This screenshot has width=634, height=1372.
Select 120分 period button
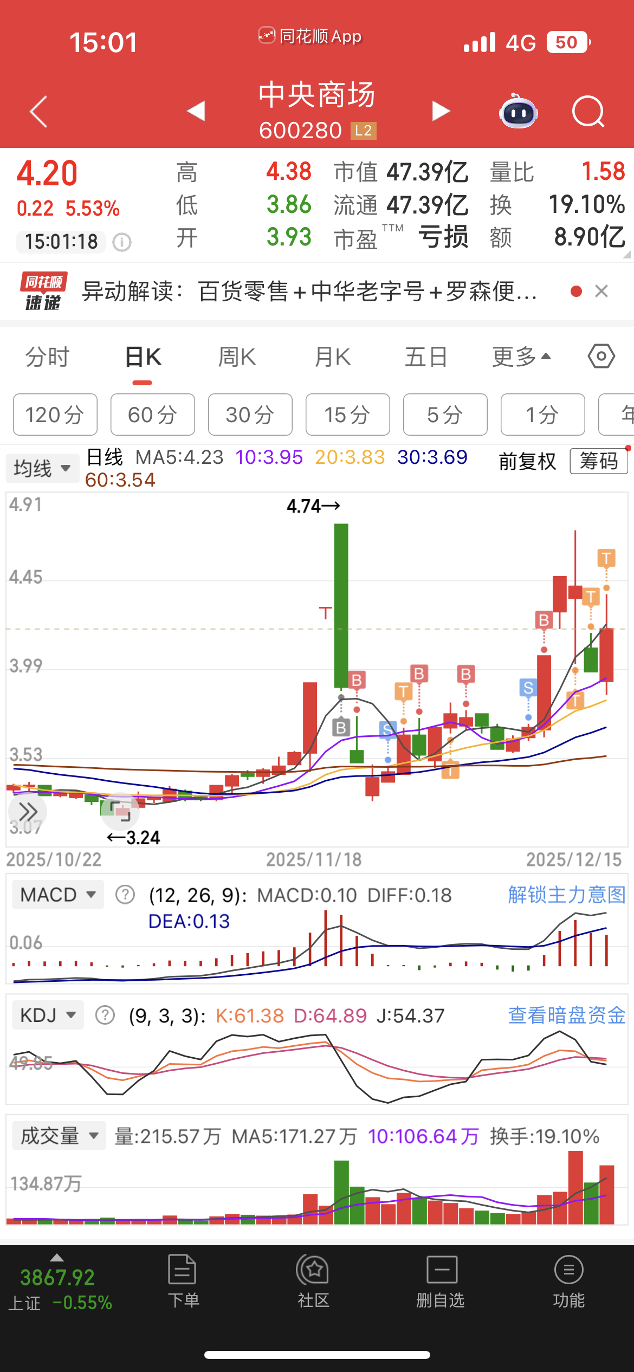click(55, 415)
